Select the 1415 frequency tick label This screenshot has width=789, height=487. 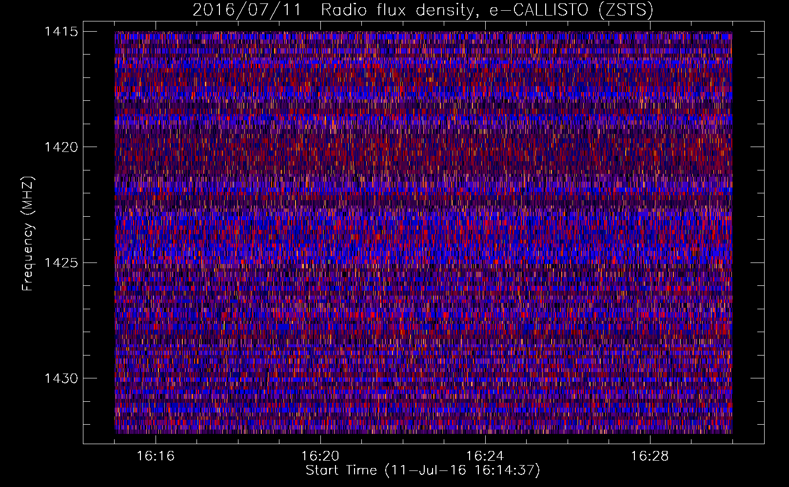(61, 32)
